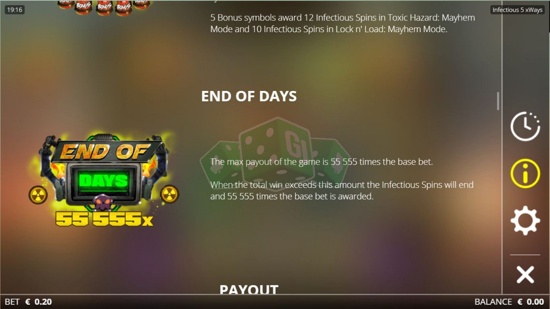
Task: Click the purple skull under DAYS
Action: [104, 202]
